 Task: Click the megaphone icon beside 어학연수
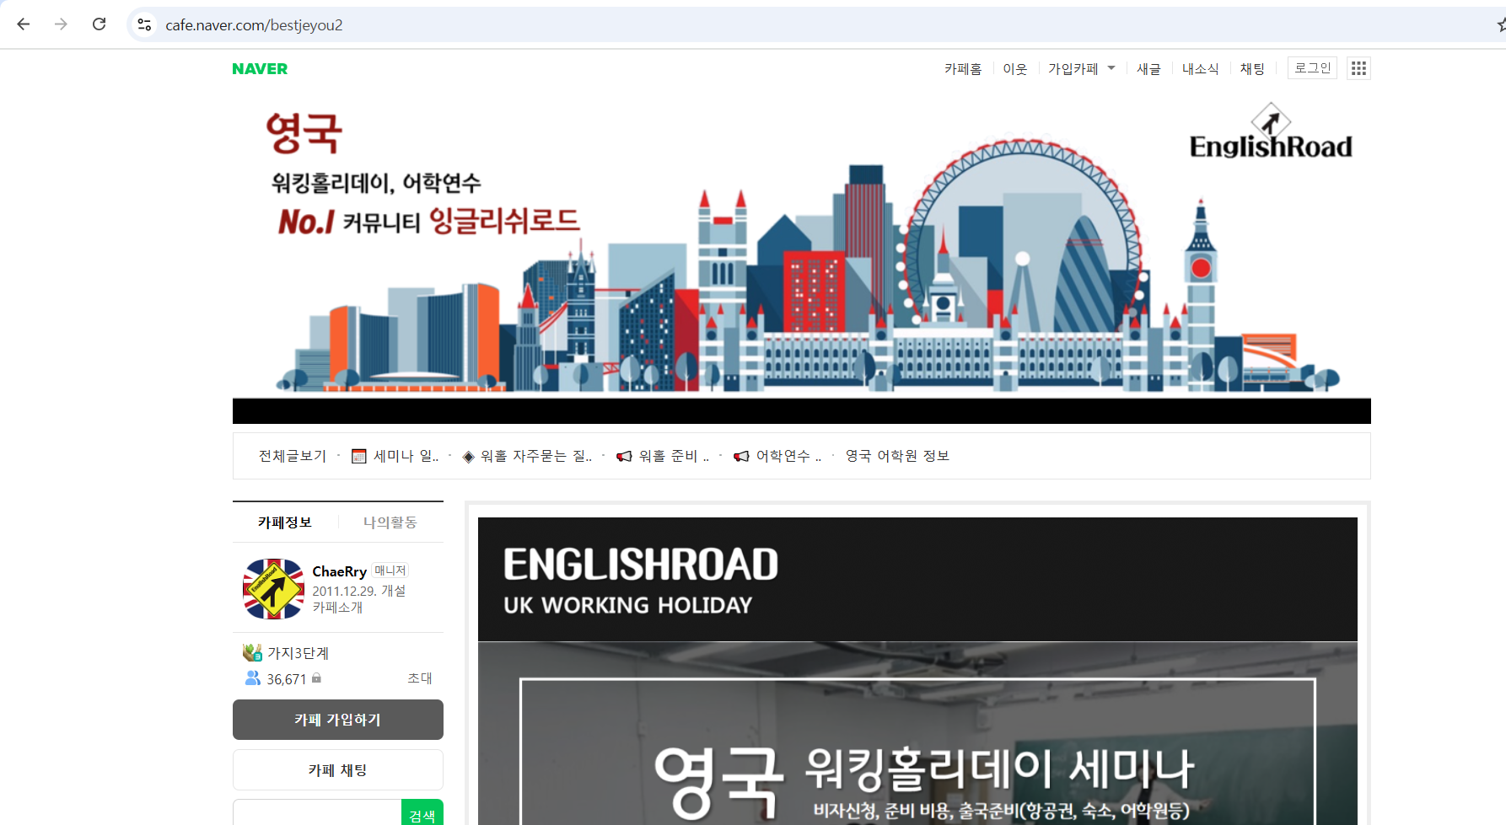coord(740,456)
